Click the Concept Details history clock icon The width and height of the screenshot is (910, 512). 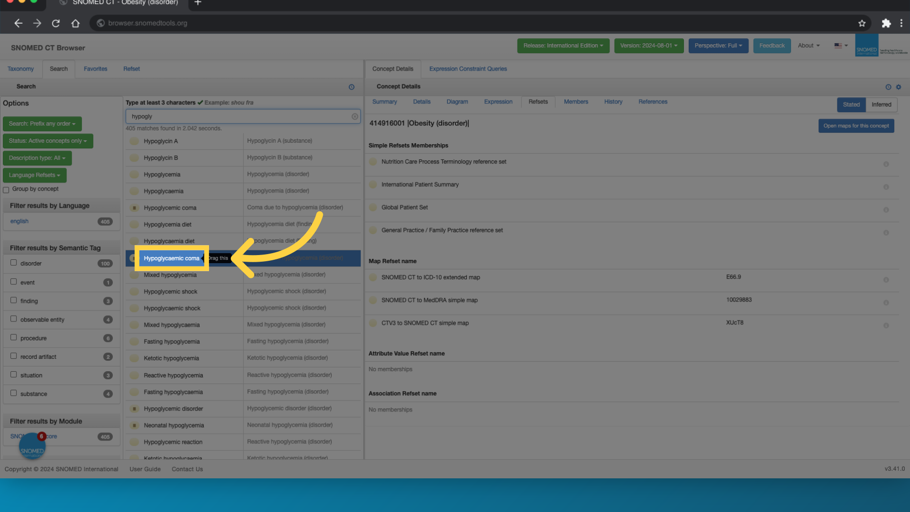click(x=888, y=87)
